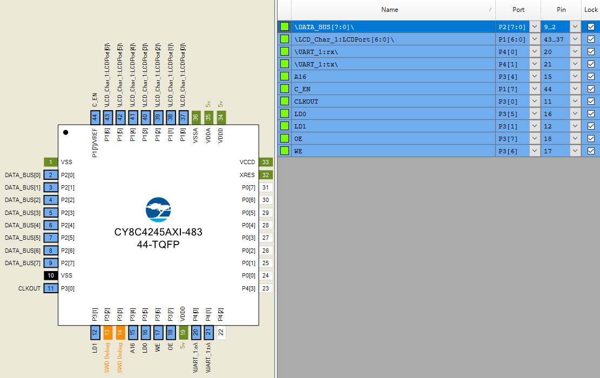Select unassigned pin 31 for P0[7]

266,187
